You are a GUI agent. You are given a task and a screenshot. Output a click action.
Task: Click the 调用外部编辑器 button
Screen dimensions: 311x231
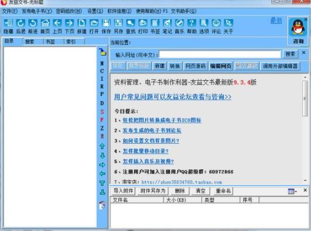[x=280, y=66]
